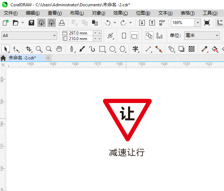224x191 pixels.
Task: Select the Pen drawing tool
Action: click(72, 49)
